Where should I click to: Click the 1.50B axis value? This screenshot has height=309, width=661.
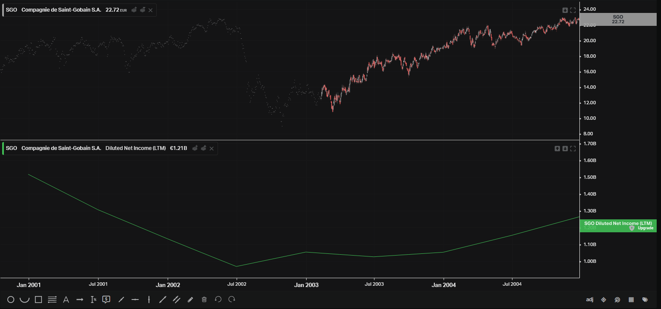click(590, 178)
